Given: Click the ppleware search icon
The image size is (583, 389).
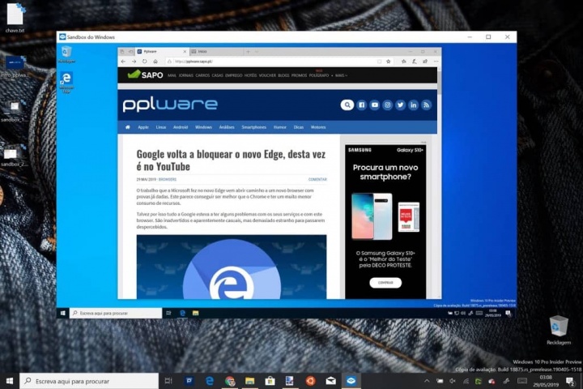Looking at the screenshot, I should pyautogui.click(x=347, y=105).
